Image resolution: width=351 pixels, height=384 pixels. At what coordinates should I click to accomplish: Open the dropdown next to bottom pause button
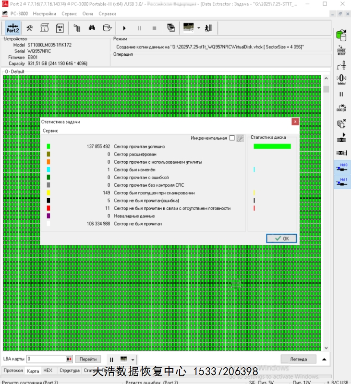(133, 360)
